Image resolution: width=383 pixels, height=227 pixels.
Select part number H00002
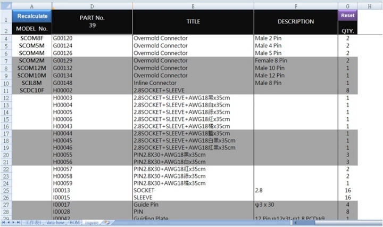click(x=92, y=90)
